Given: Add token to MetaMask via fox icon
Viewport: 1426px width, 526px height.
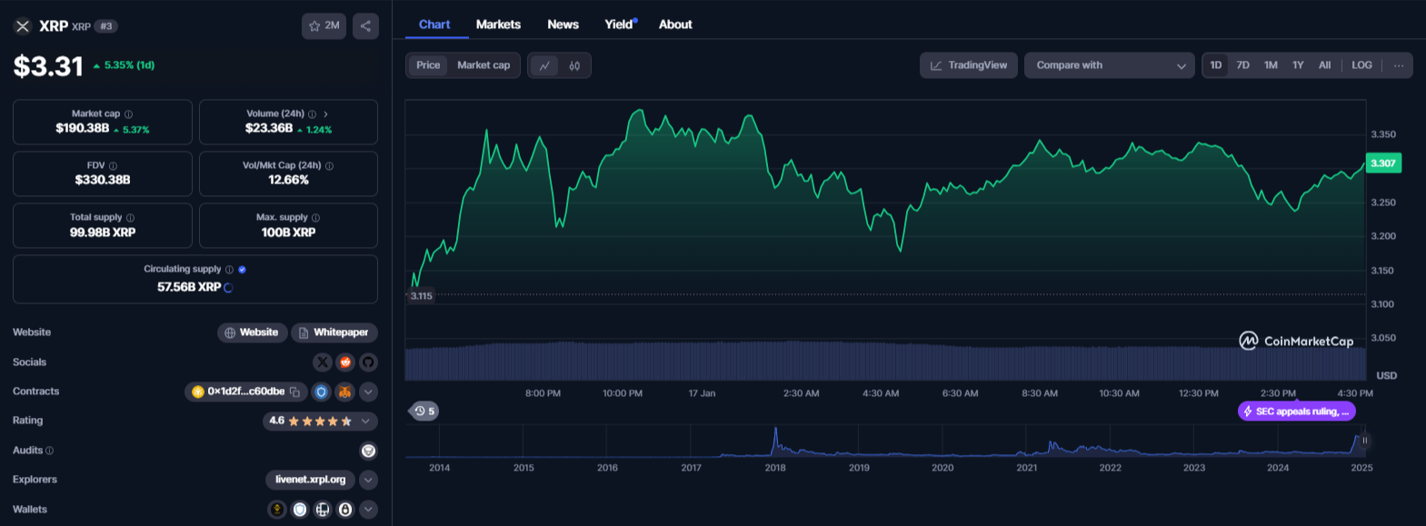Looking at the screenshot, I should point(345,392).
